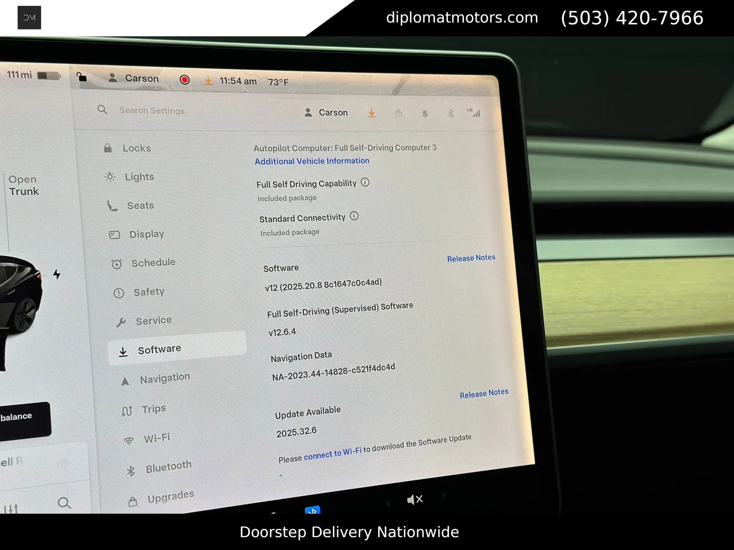Tap the connect to Wi-Fi link
This screenshot has width=734, height=550.
click(333, 453)
